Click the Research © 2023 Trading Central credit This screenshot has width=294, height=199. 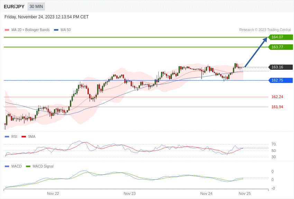[x=265, y=30]
